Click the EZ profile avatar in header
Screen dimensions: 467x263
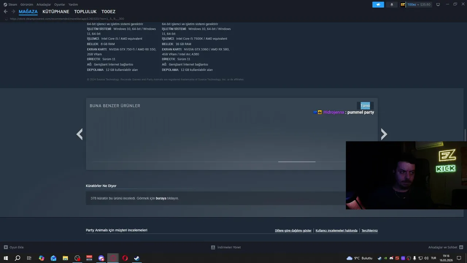[403, 4]
